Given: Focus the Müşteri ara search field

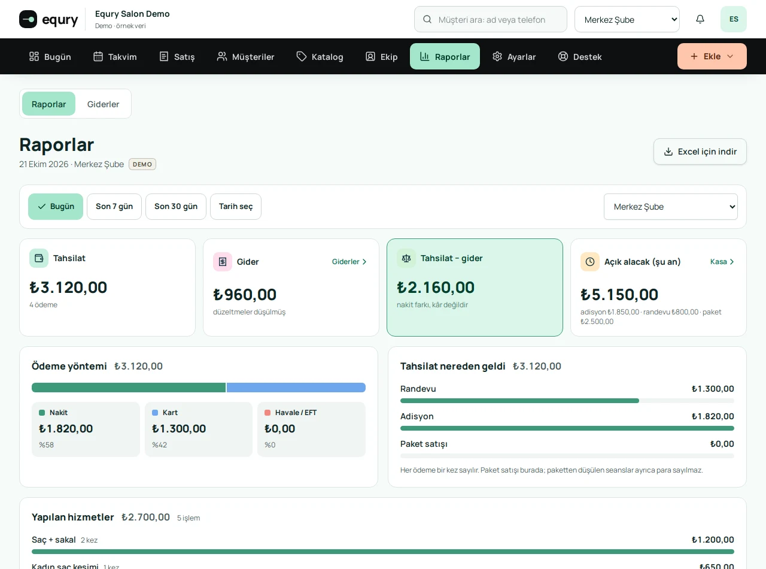Looking at the screenshot, I should [x=491, y=19].
